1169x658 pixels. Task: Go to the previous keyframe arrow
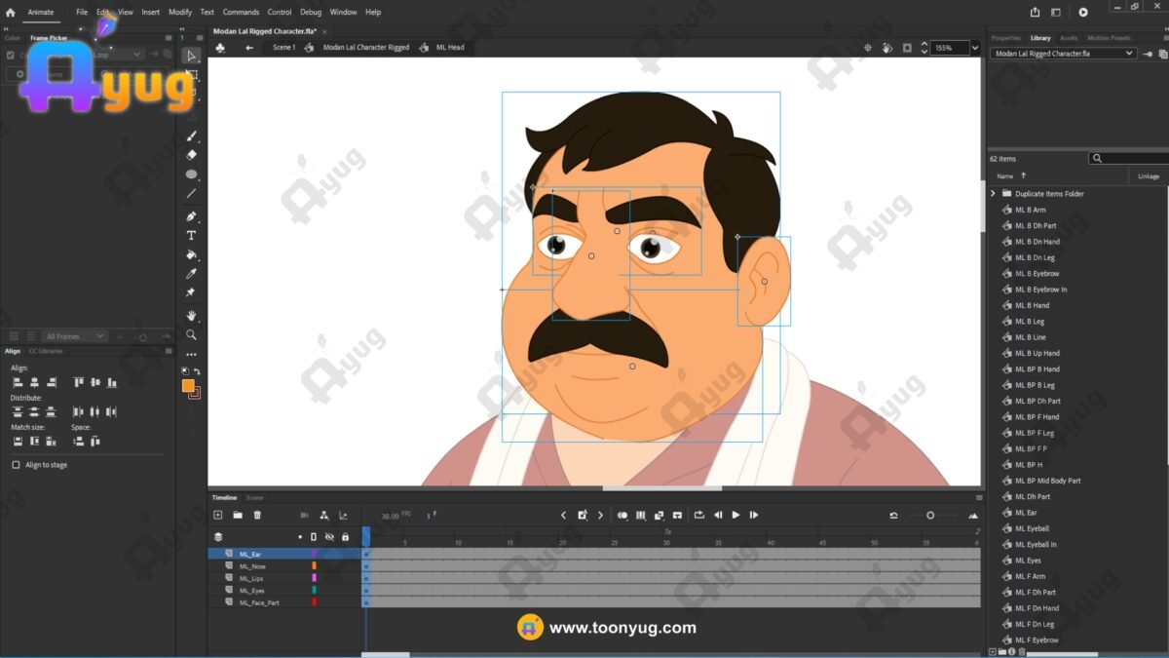(563, 515)
